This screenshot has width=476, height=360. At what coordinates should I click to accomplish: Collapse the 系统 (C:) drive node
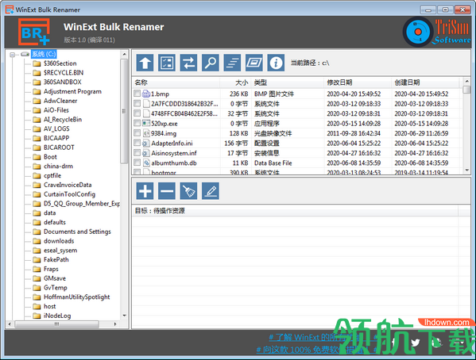13,55
